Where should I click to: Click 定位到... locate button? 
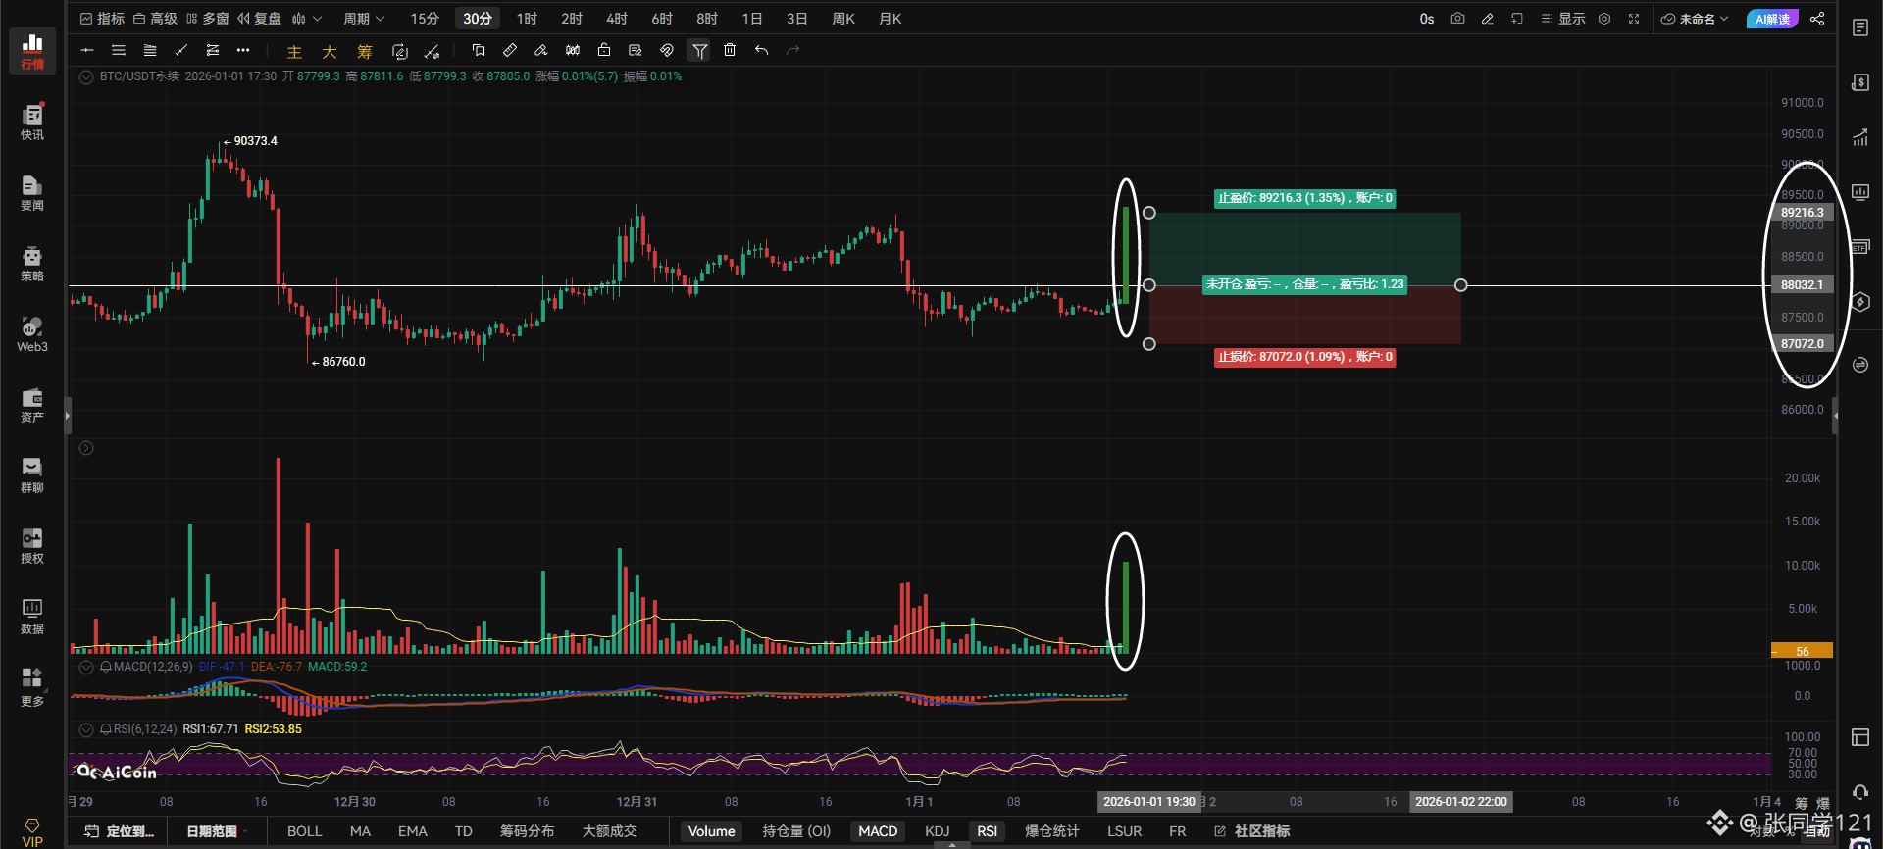[120, 831]
